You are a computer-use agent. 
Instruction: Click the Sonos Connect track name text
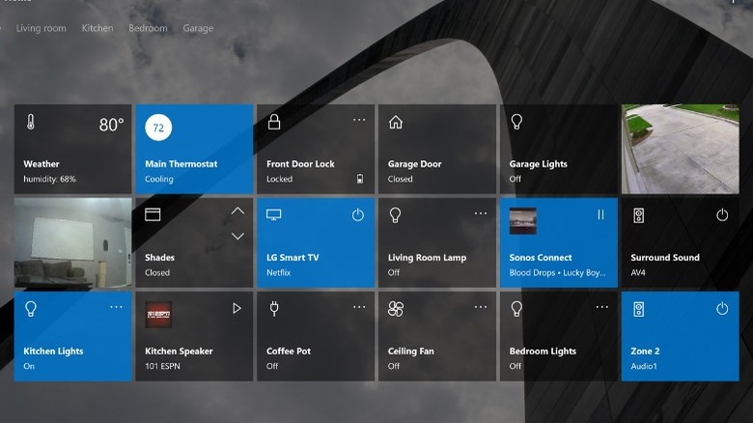tap(558, 272)
